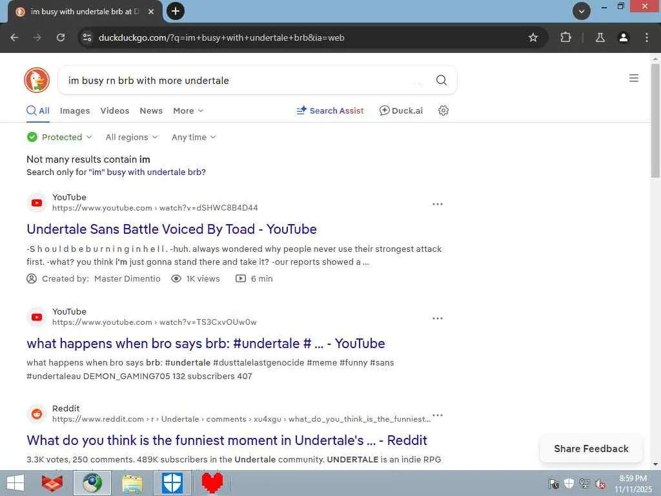Click the network tray icon
The image size is (661, 496).
click(x=585, y=484)
